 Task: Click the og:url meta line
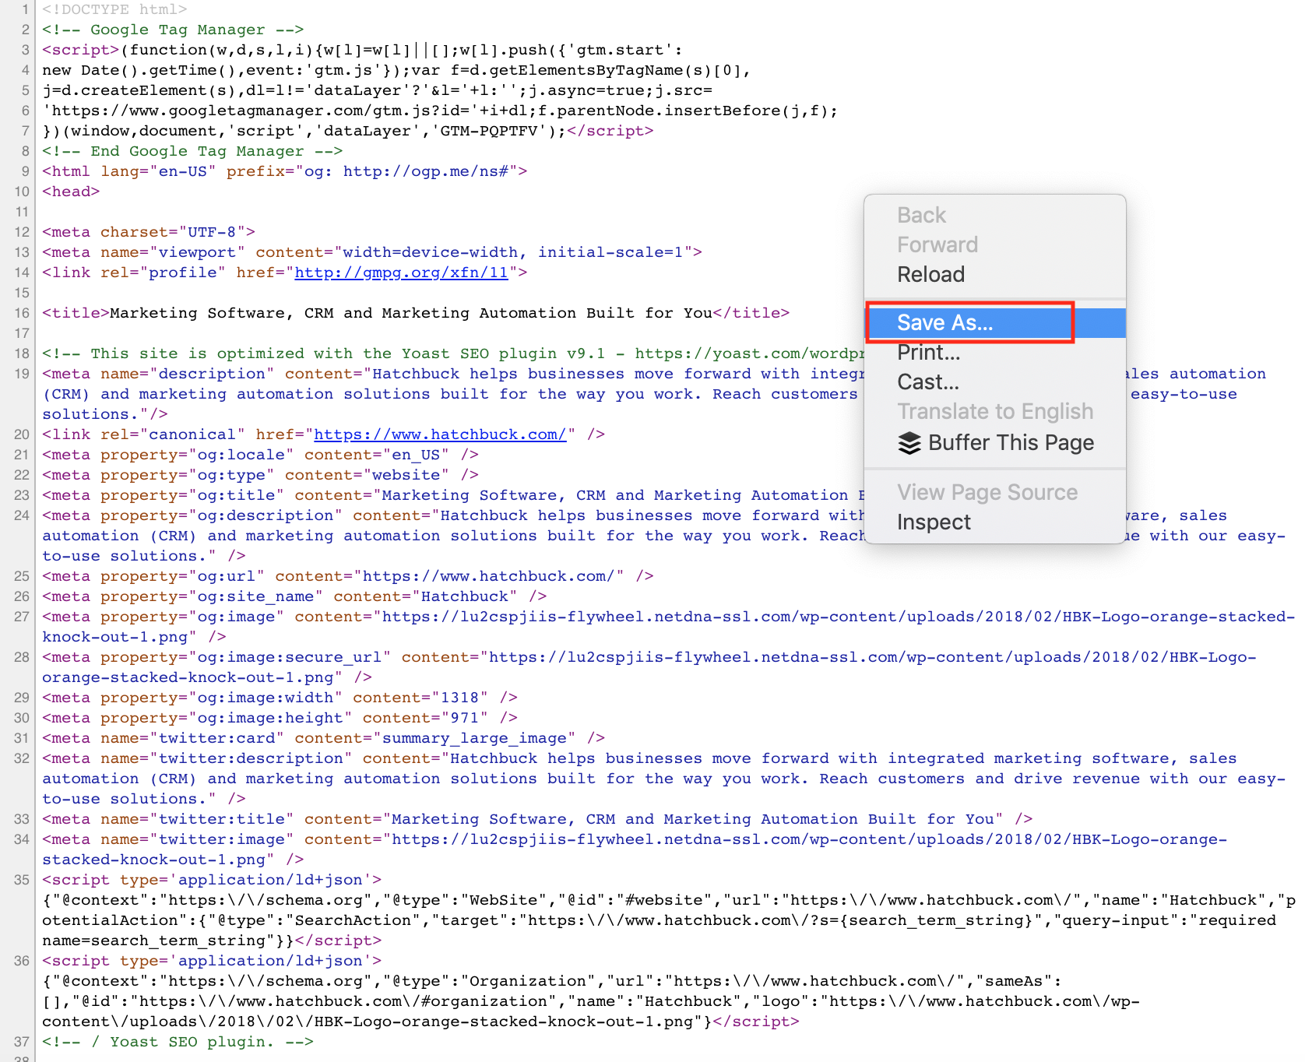pos(348,576)
